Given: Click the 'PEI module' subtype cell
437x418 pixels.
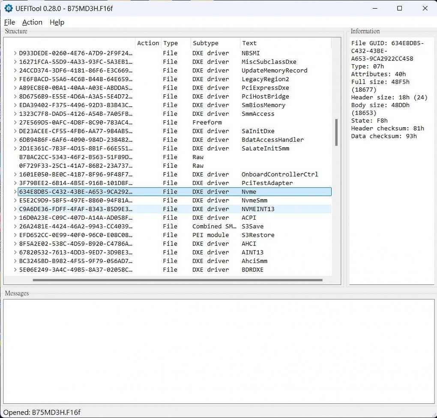Looking at the screenshot, I should pyautogui.click(x=210, y=235).
